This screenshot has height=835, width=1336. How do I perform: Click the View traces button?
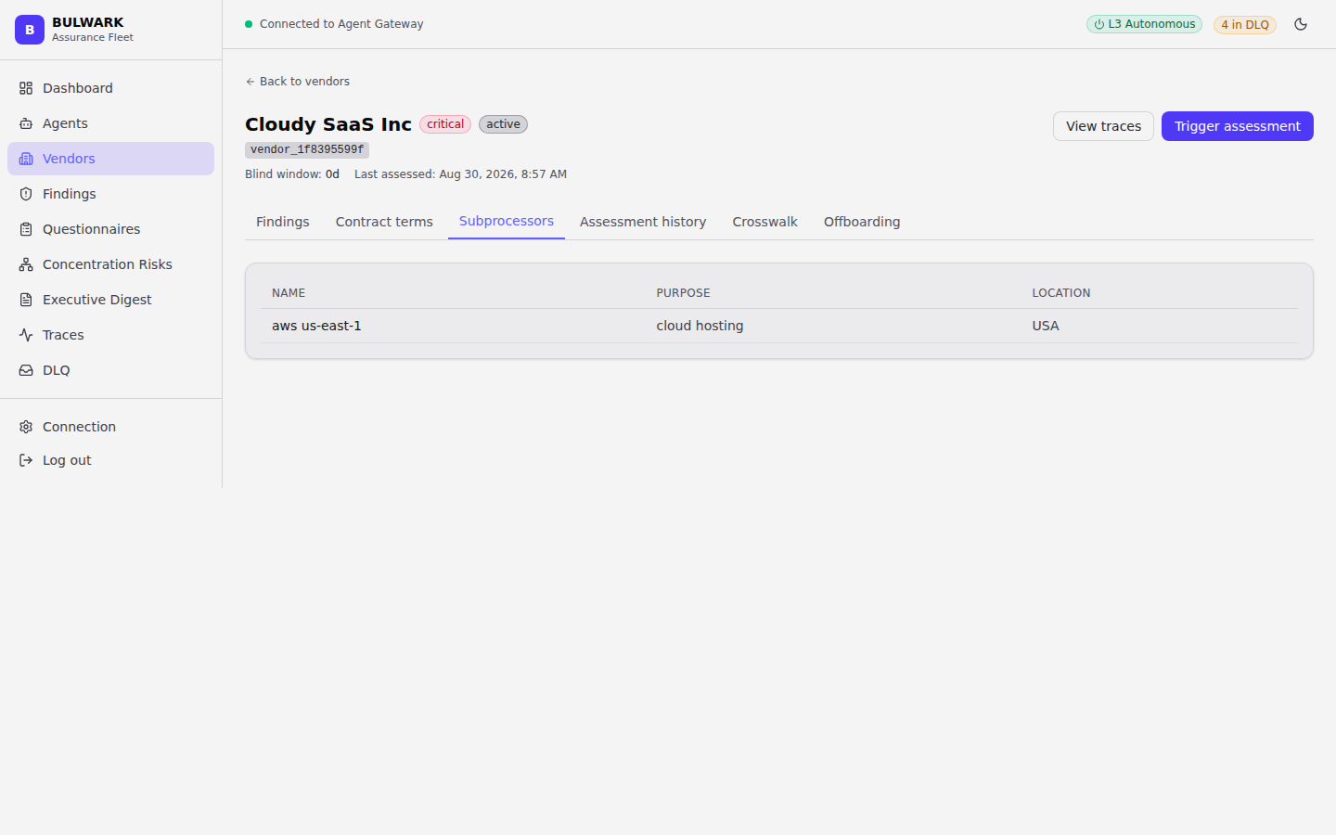(1103, 126)
